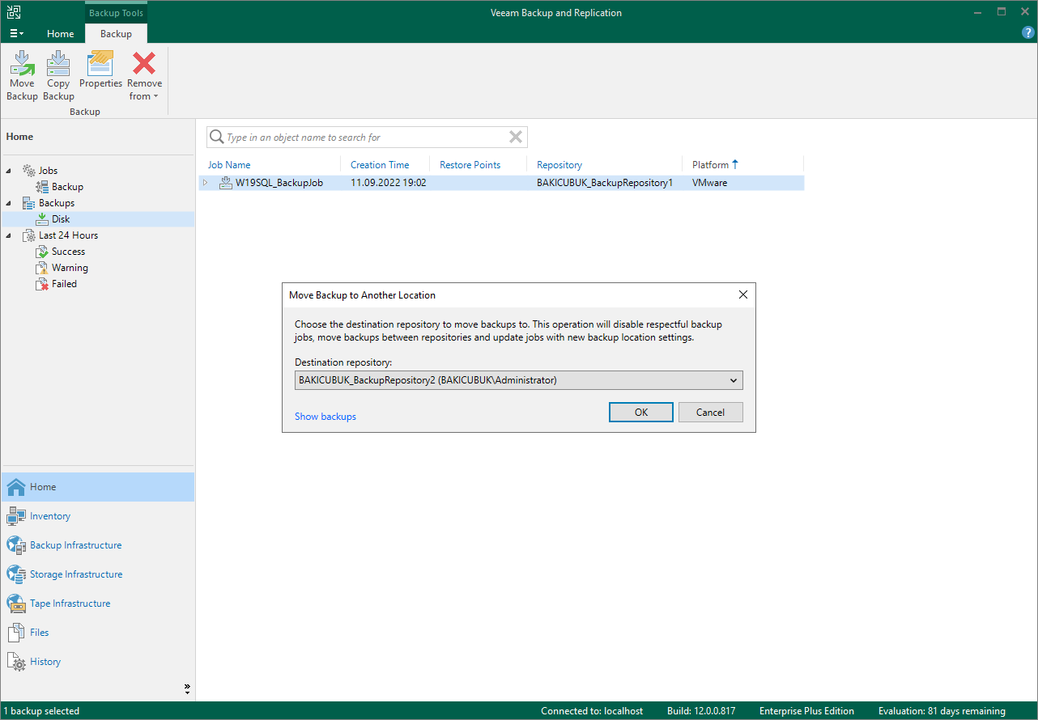Click the Home navigation house icon
The image size is (1038, 720).
(16, 487)
